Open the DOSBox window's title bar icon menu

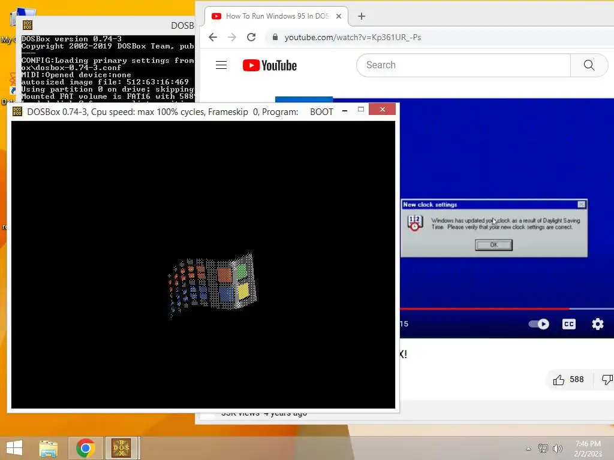tap(17, 111)
